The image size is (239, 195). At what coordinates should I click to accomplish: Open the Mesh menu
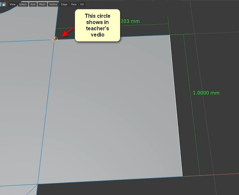click(x=42, y=4)
